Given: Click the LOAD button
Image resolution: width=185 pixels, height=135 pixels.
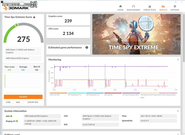Looking at the screenshot, I should pos(8,102).
